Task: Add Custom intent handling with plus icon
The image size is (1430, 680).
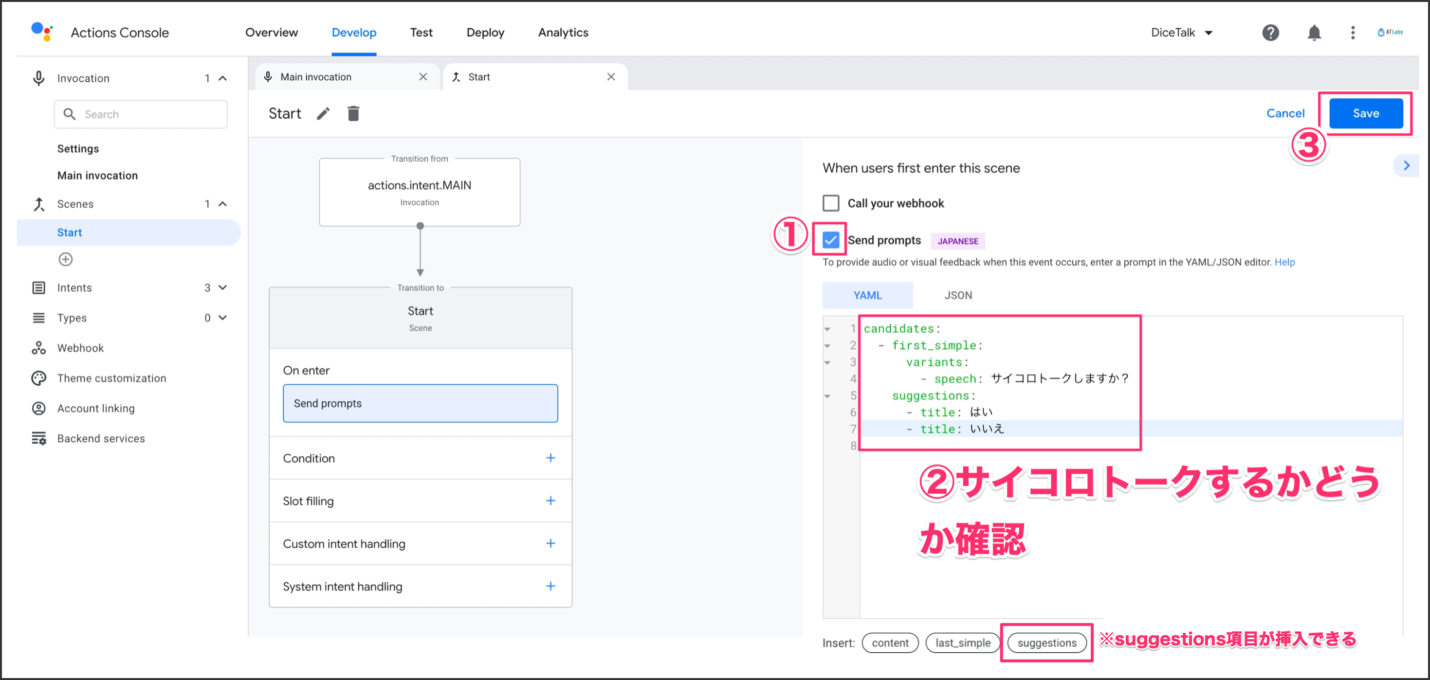Action: coord(550,543)
